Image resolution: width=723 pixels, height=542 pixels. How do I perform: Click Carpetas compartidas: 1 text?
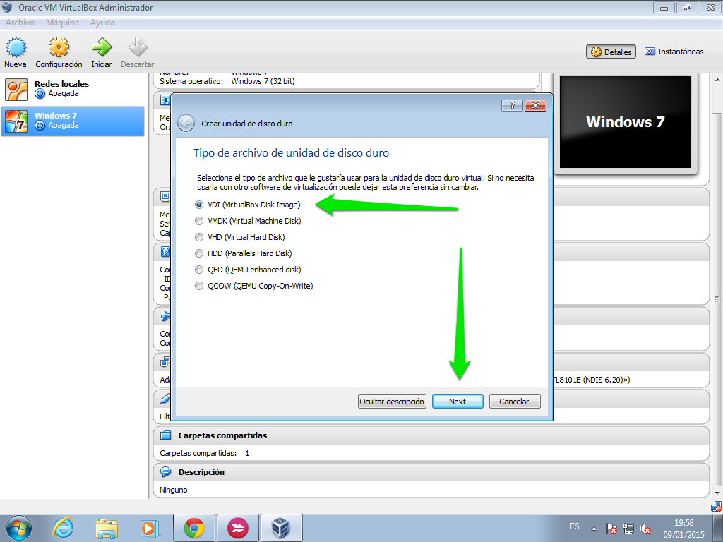click(205, 453)
